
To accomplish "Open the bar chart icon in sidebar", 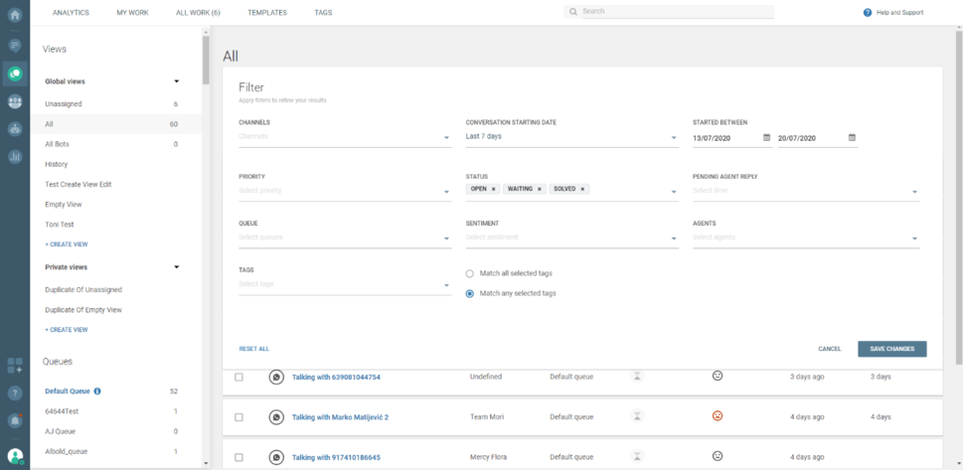I will [15, 156].
